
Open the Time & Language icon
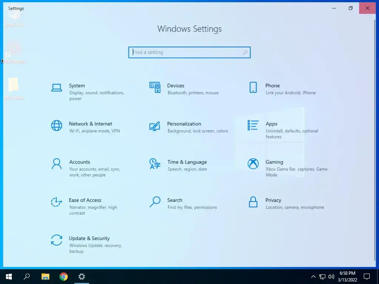pos(155,164)
